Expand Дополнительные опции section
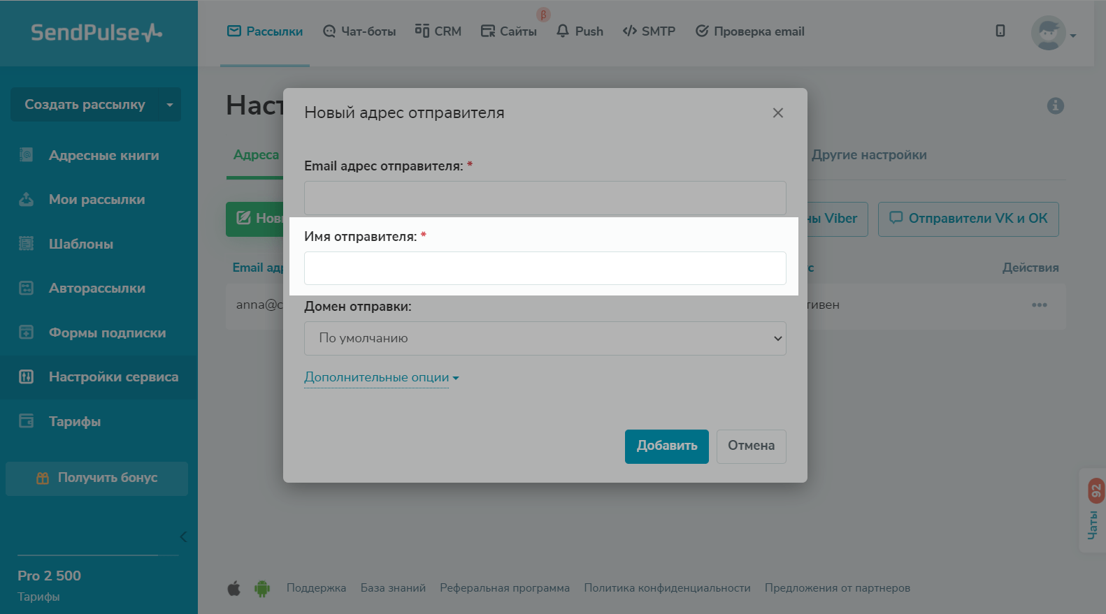Image resolution: width=1106 pixels, height=614 pixels. click(381, 377)
